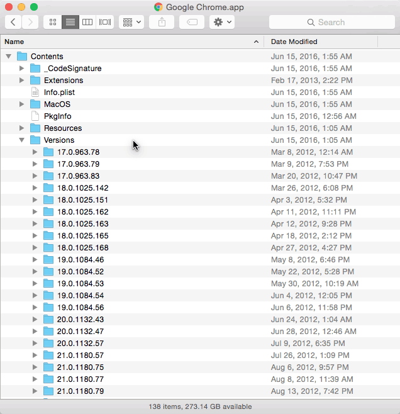Select the row named 21.0.1180.57
400x414 pixels.
pos(200,355)
